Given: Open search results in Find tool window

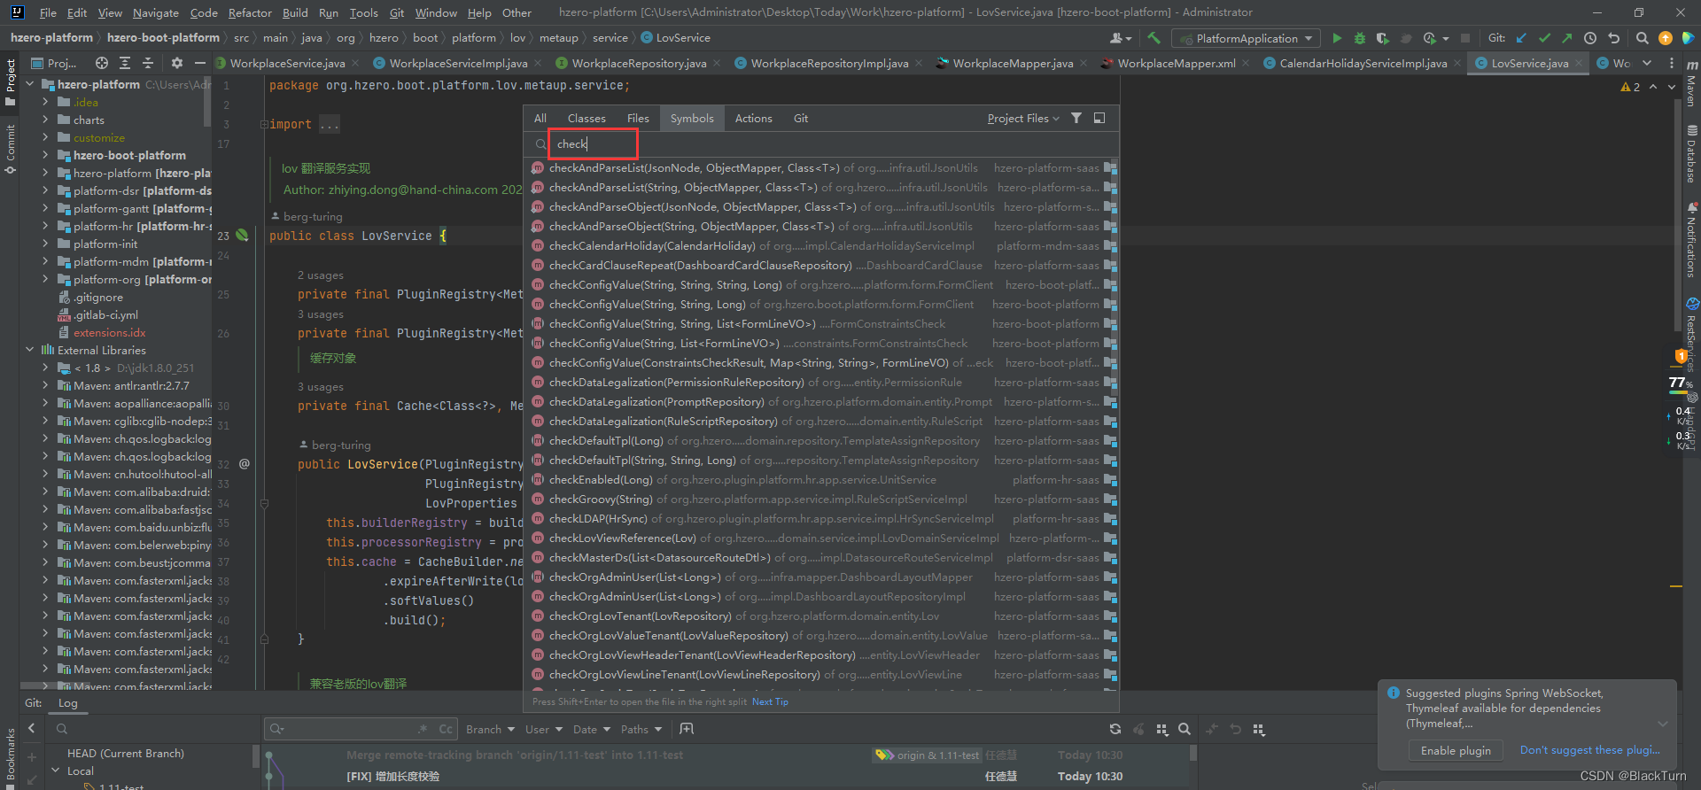Looking at the screenshot, I should tap(1099, 118).
